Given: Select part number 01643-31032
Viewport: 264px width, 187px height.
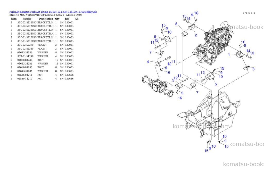Looking at the screenshot, I should click(x=24, y=71).
